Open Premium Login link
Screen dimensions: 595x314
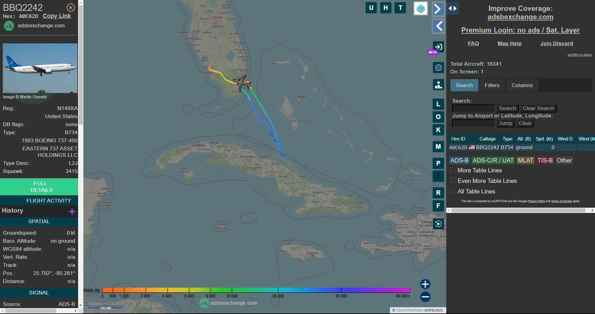click(520, 30)
